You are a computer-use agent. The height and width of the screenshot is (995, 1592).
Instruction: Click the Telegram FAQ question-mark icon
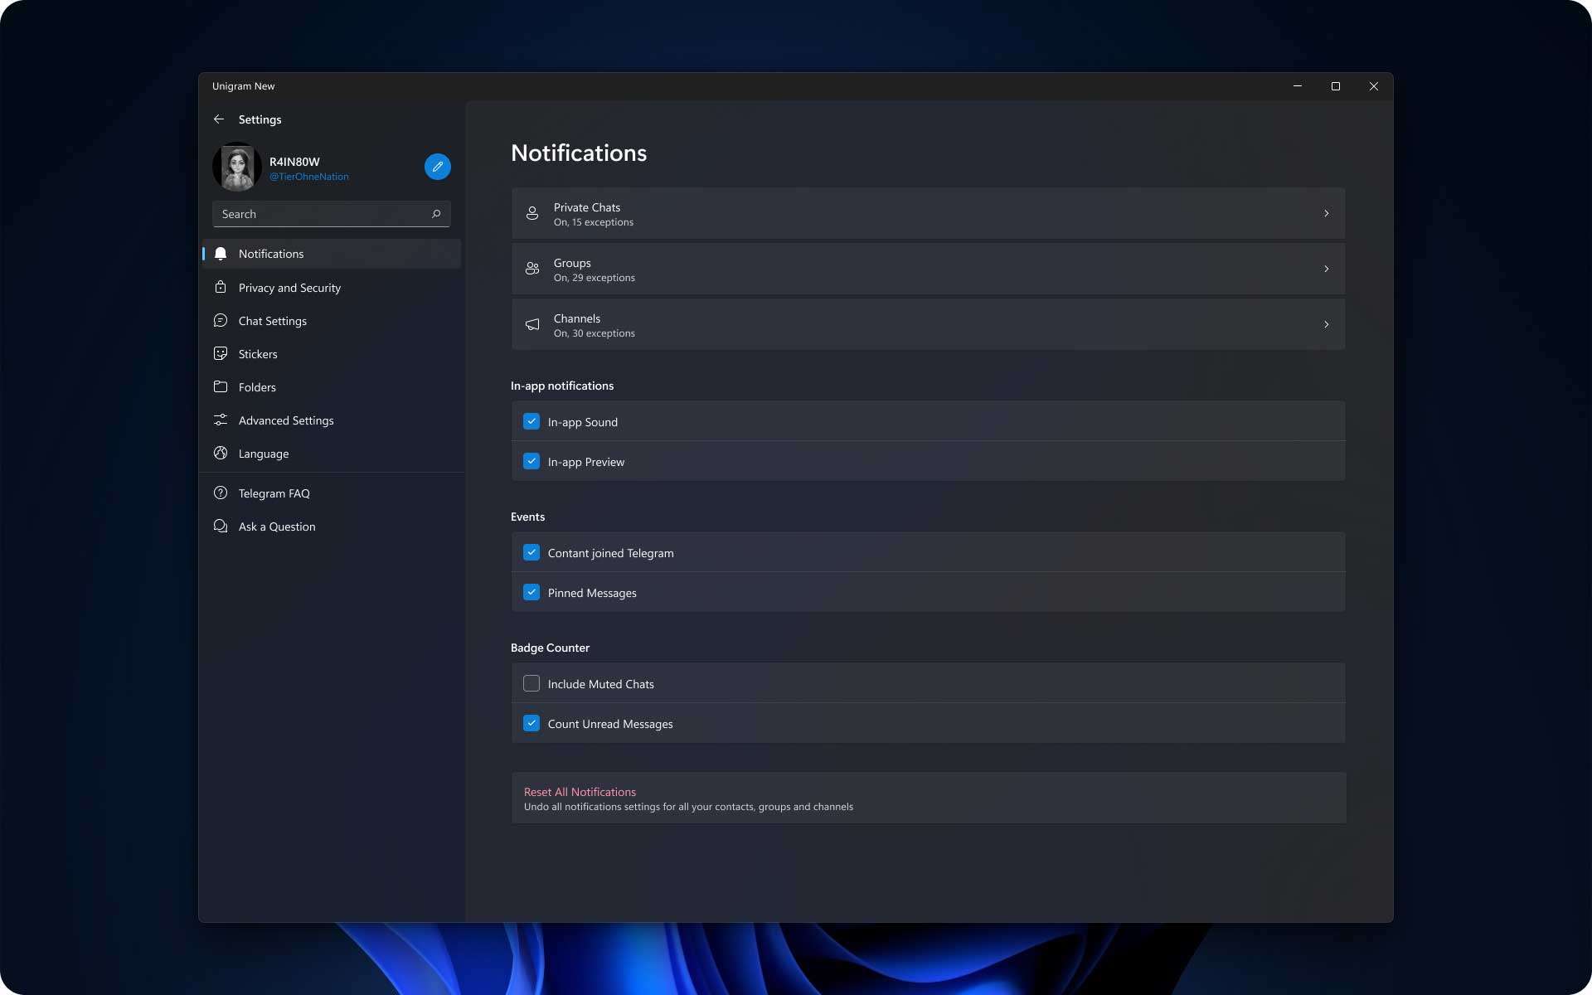(x=221, y=493)
